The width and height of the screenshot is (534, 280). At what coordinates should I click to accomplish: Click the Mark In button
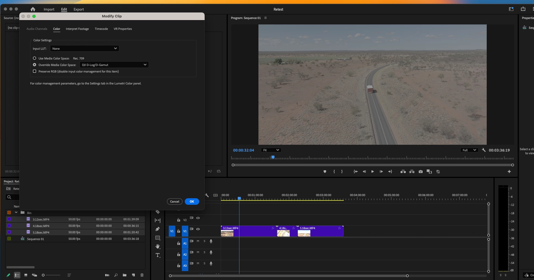334,172
